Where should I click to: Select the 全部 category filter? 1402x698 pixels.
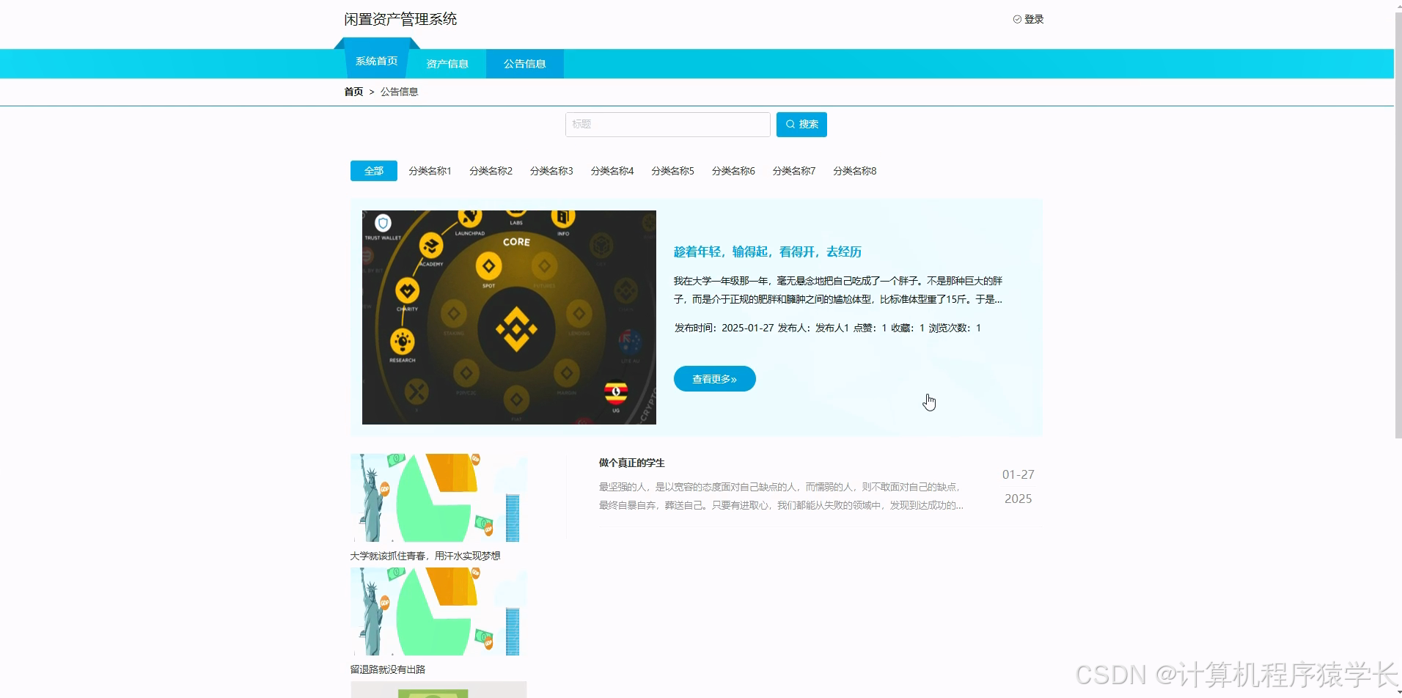click(373, 170)
